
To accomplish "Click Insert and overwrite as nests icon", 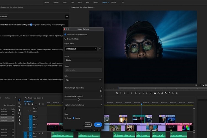I will pyautogui.click(x=25, y=104).
